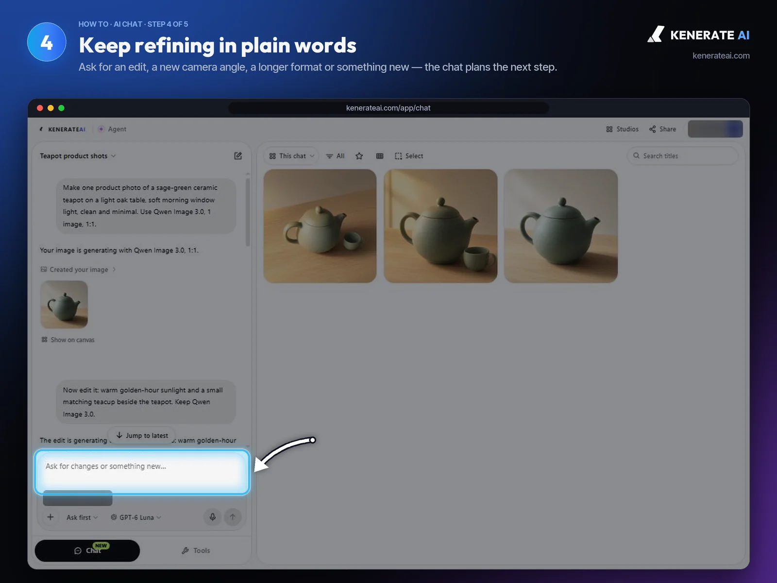Click the browser address bar kenerateai.com/app/chat

[x=388, y=108]
